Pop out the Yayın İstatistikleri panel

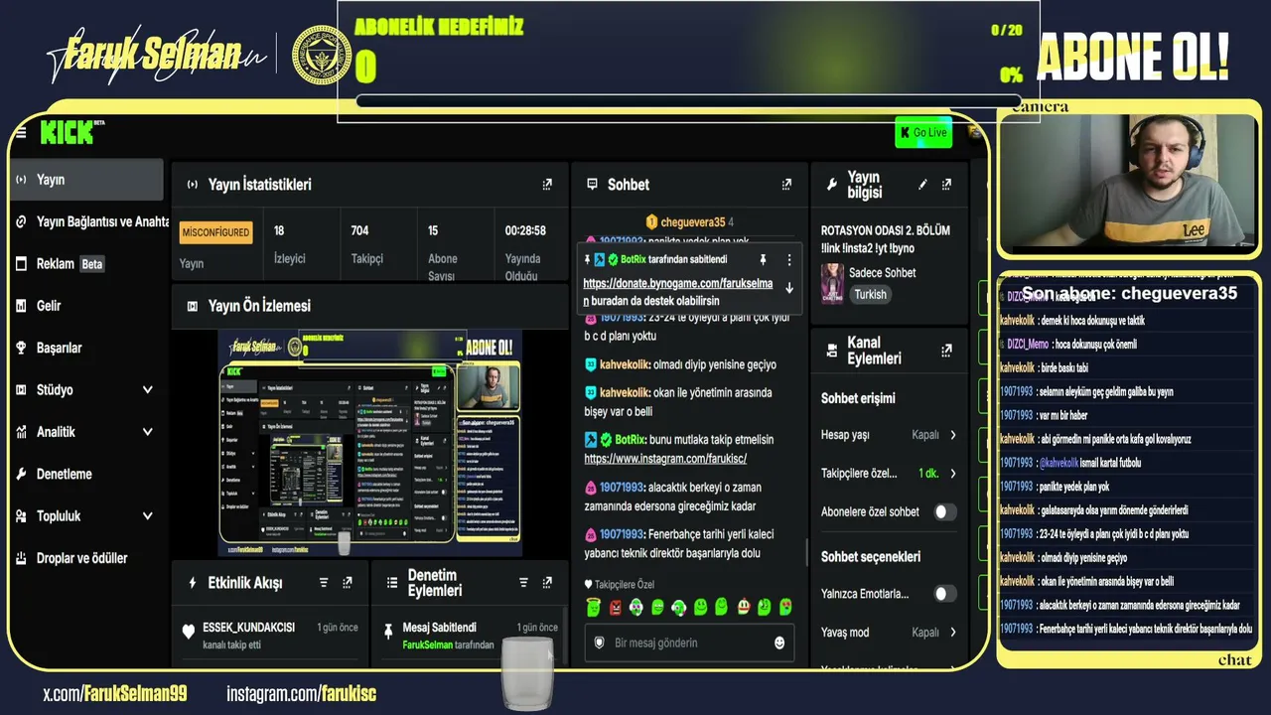click(x=547, y=185)
